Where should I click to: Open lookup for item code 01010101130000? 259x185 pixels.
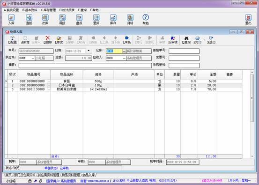(x=49, y=89)
